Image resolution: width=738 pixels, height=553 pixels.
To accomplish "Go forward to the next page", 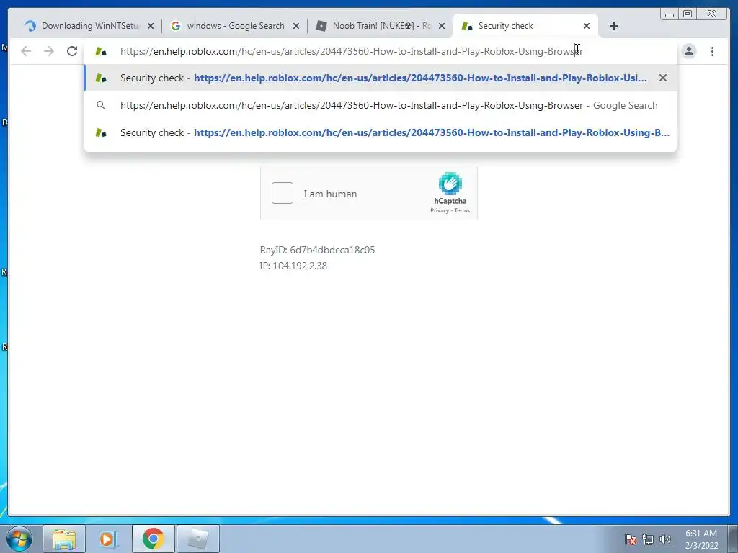I will coord(49,51).
